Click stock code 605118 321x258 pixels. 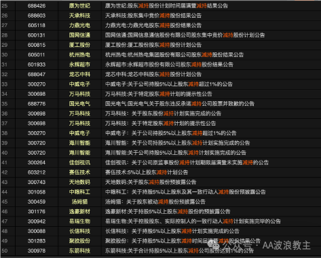click(37, 25)
